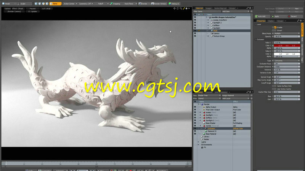Select the Texture Layers vertical tab
The height and width of the screenshot is (171, 305).
point(302,30)
